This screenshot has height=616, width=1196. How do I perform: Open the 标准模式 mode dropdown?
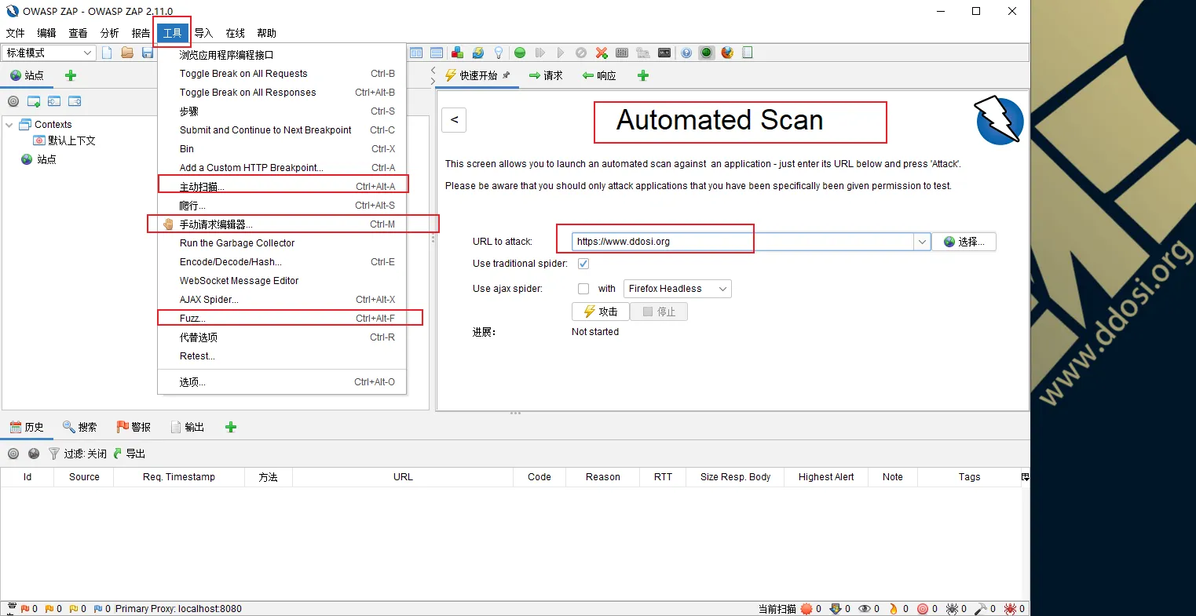tap(49, 53)
